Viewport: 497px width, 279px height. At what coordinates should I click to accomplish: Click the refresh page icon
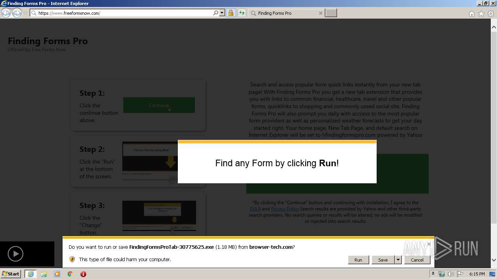coord(242,13)
